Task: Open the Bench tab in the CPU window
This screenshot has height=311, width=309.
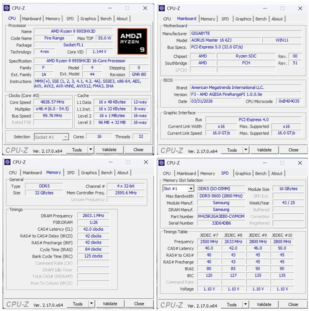Action: pos(106,19)
